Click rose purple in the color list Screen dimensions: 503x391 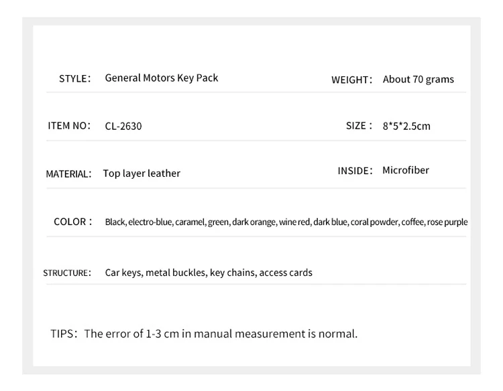[447, 222]
